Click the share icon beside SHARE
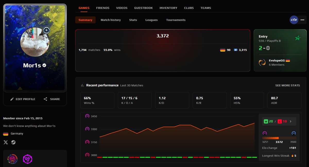Viewport: 309px width, 167px height. pyautogui.click(x=45, y=99)
